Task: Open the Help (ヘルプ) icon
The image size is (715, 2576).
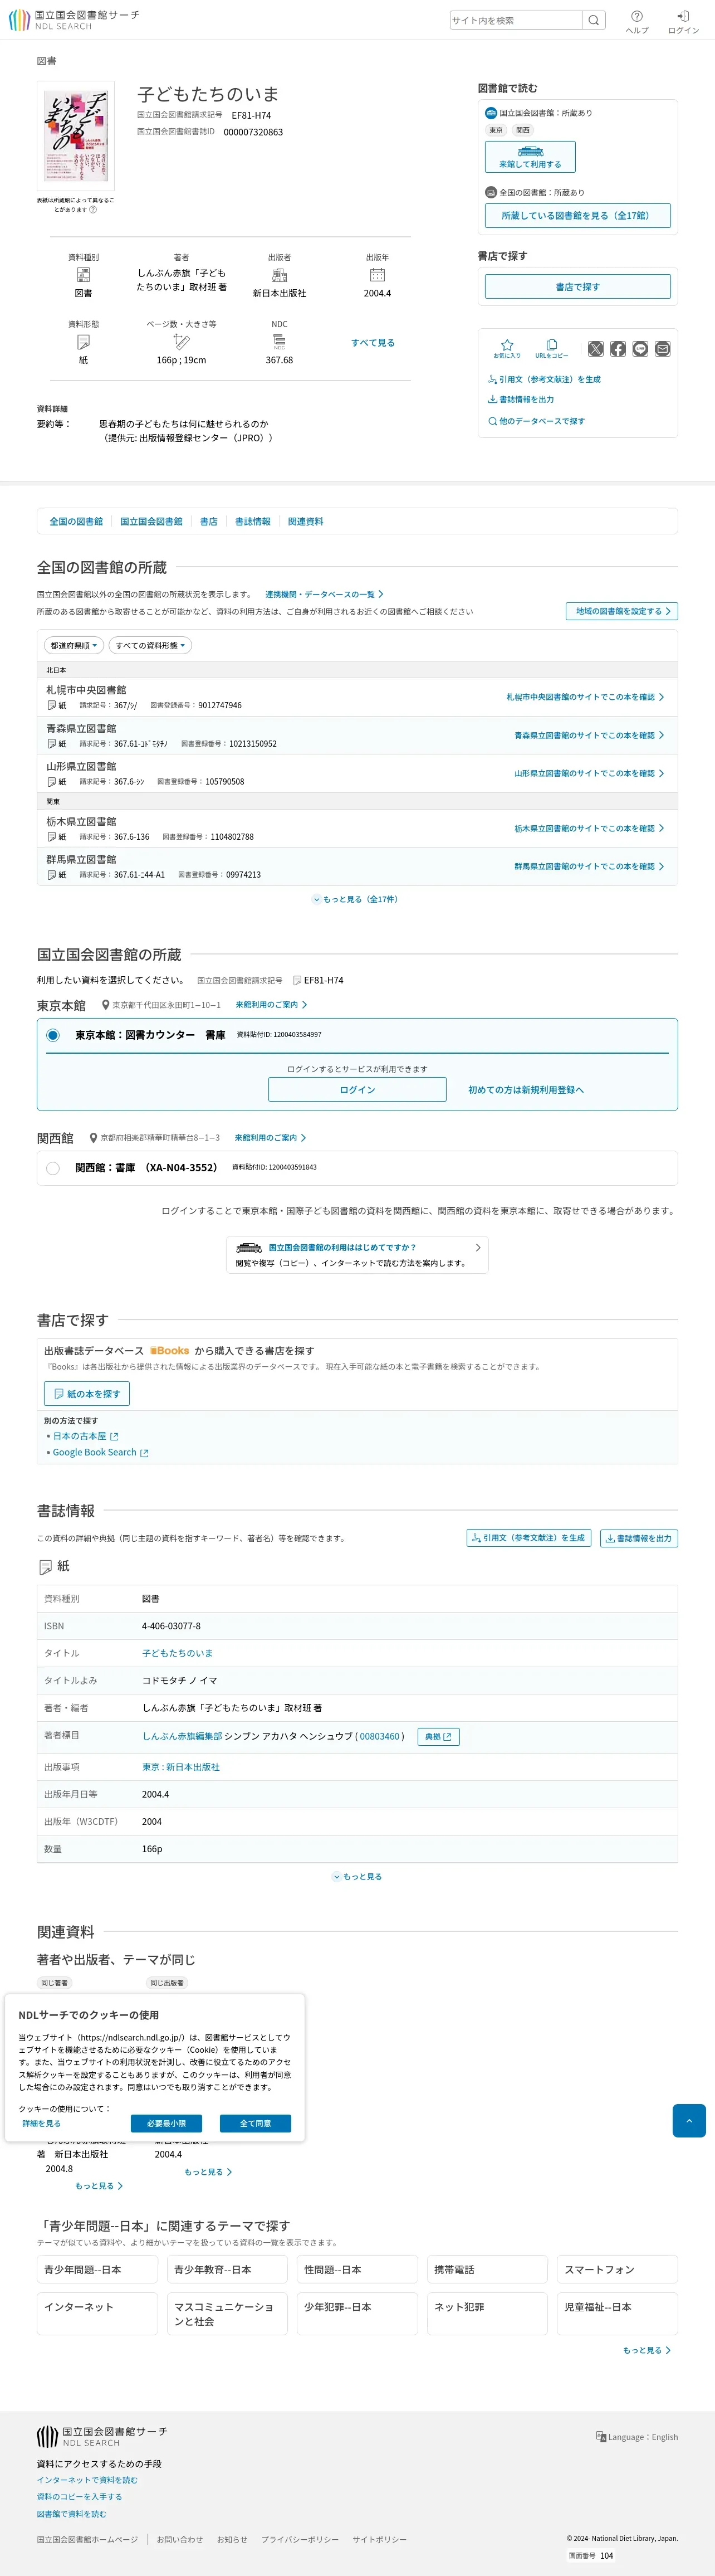Action: click(637, 21)
